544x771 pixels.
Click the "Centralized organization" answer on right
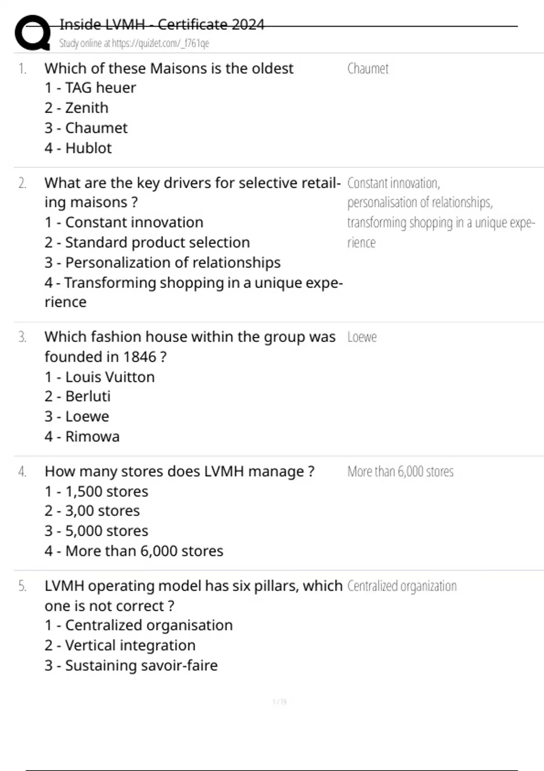coord(402,586)
